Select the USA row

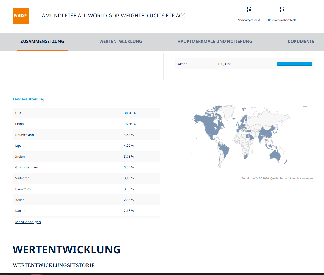[x=86, y=113]
